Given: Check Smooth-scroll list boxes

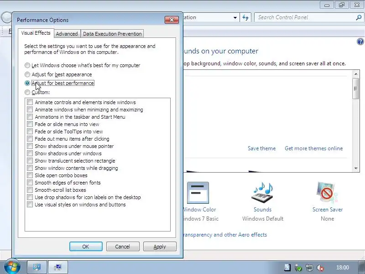Looking at the screenshot, I should coord(30,190).
